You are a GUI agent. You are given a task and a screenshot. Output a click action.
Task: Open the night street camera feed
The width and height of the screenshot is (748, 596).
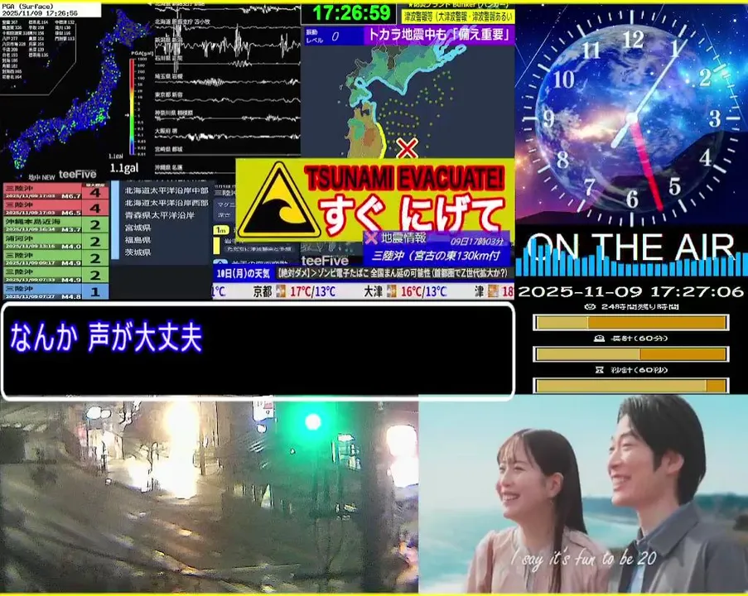click(x=210, y=497)
